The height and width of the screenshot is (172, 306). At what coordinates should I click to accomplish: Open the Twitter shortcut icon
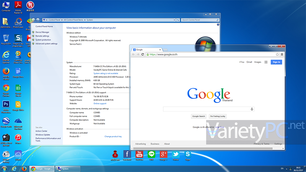coord(176,154)
